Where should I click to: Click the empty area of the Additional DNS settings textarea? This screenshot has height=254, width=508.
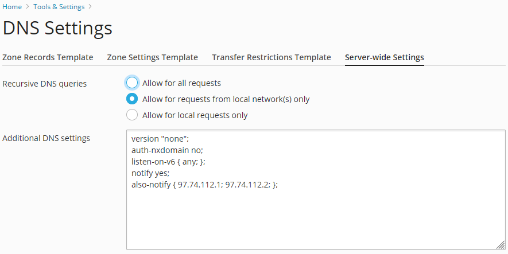point(316,220)
